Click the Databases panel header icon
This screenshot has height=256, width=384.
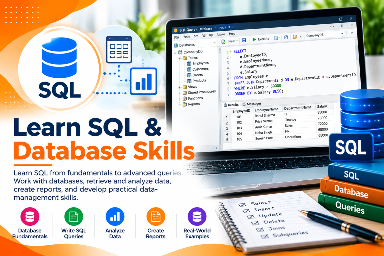[176, 45]
